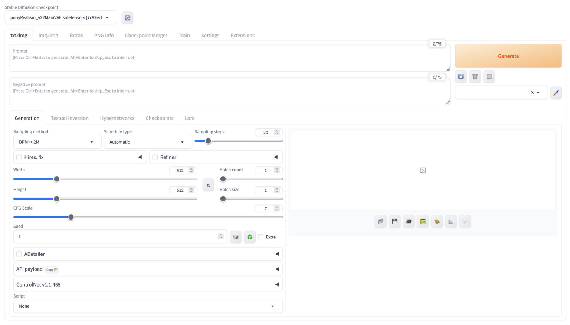
Task: Expand the ControlNet v1.1.455 section
Action: 276,285
